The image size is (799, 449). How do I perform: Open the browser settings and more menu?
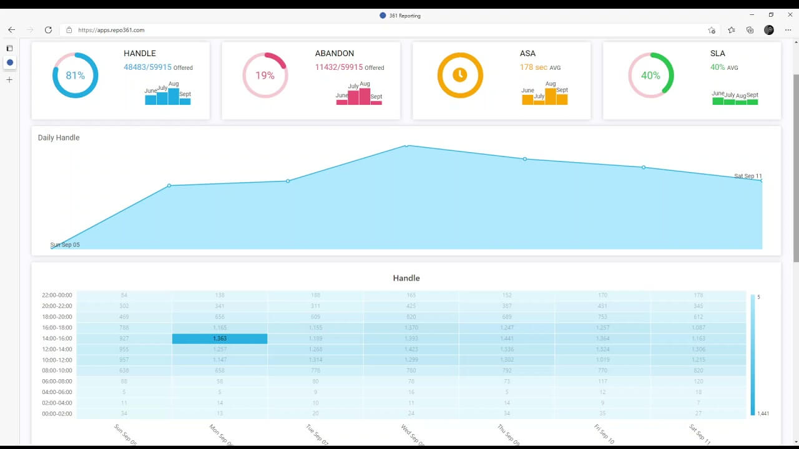click(788, 30)
